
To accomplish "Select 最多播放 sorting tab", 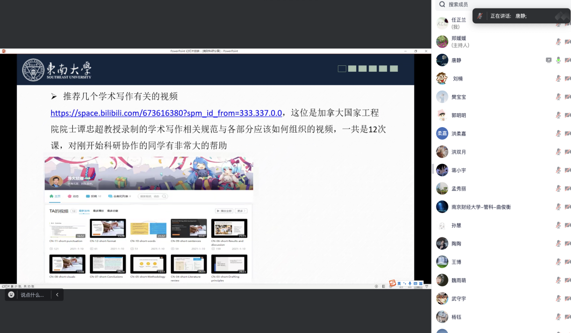I will pyautogui.click(x=98, y=211).
